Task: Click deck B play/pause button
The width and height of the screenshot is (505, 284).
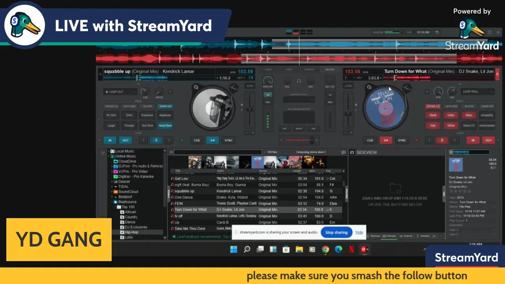Action: coord(386,140)
